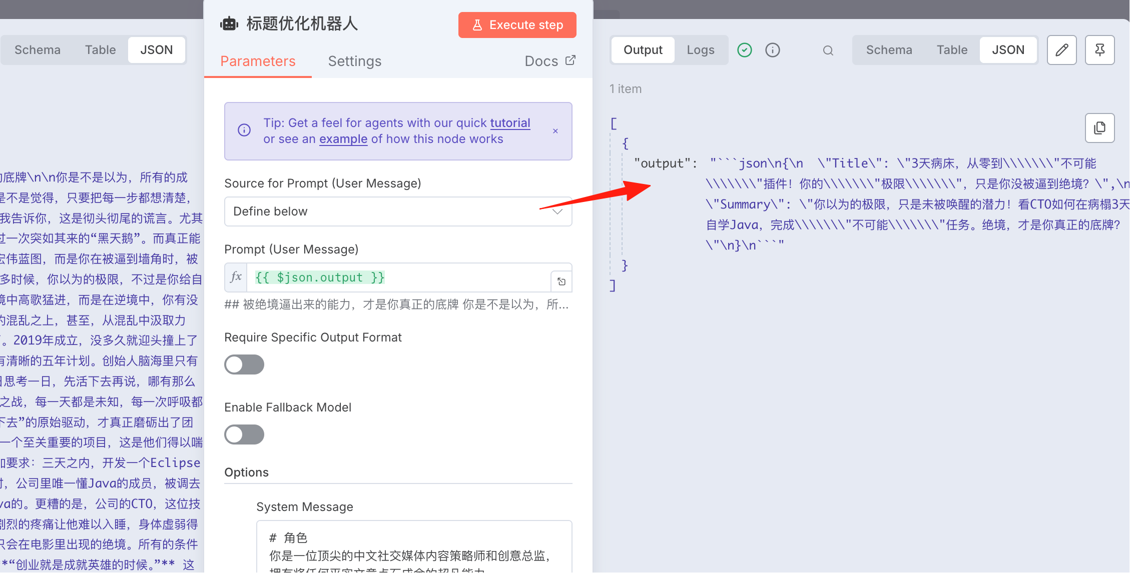Click the edit output pencil icon

coord(1062,50)
